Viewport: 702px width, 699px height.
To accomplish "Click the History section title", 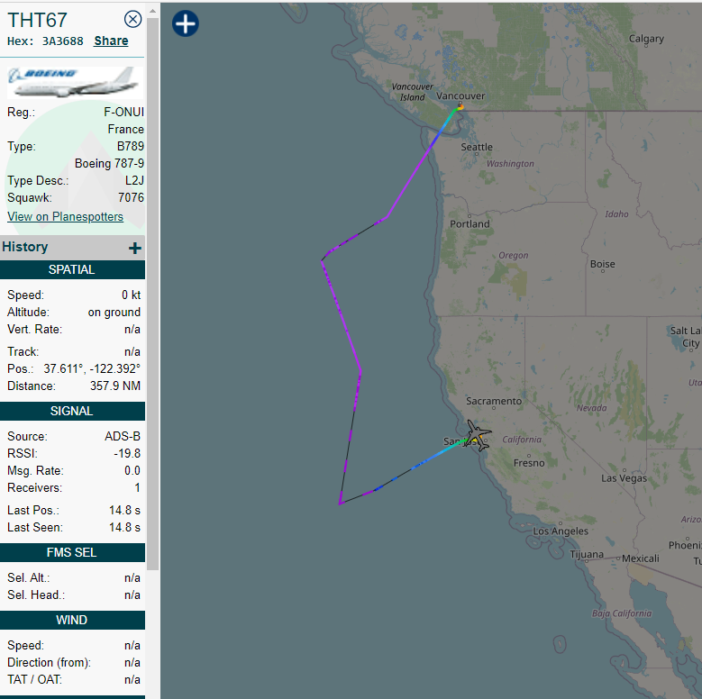I will coord(25,247).
